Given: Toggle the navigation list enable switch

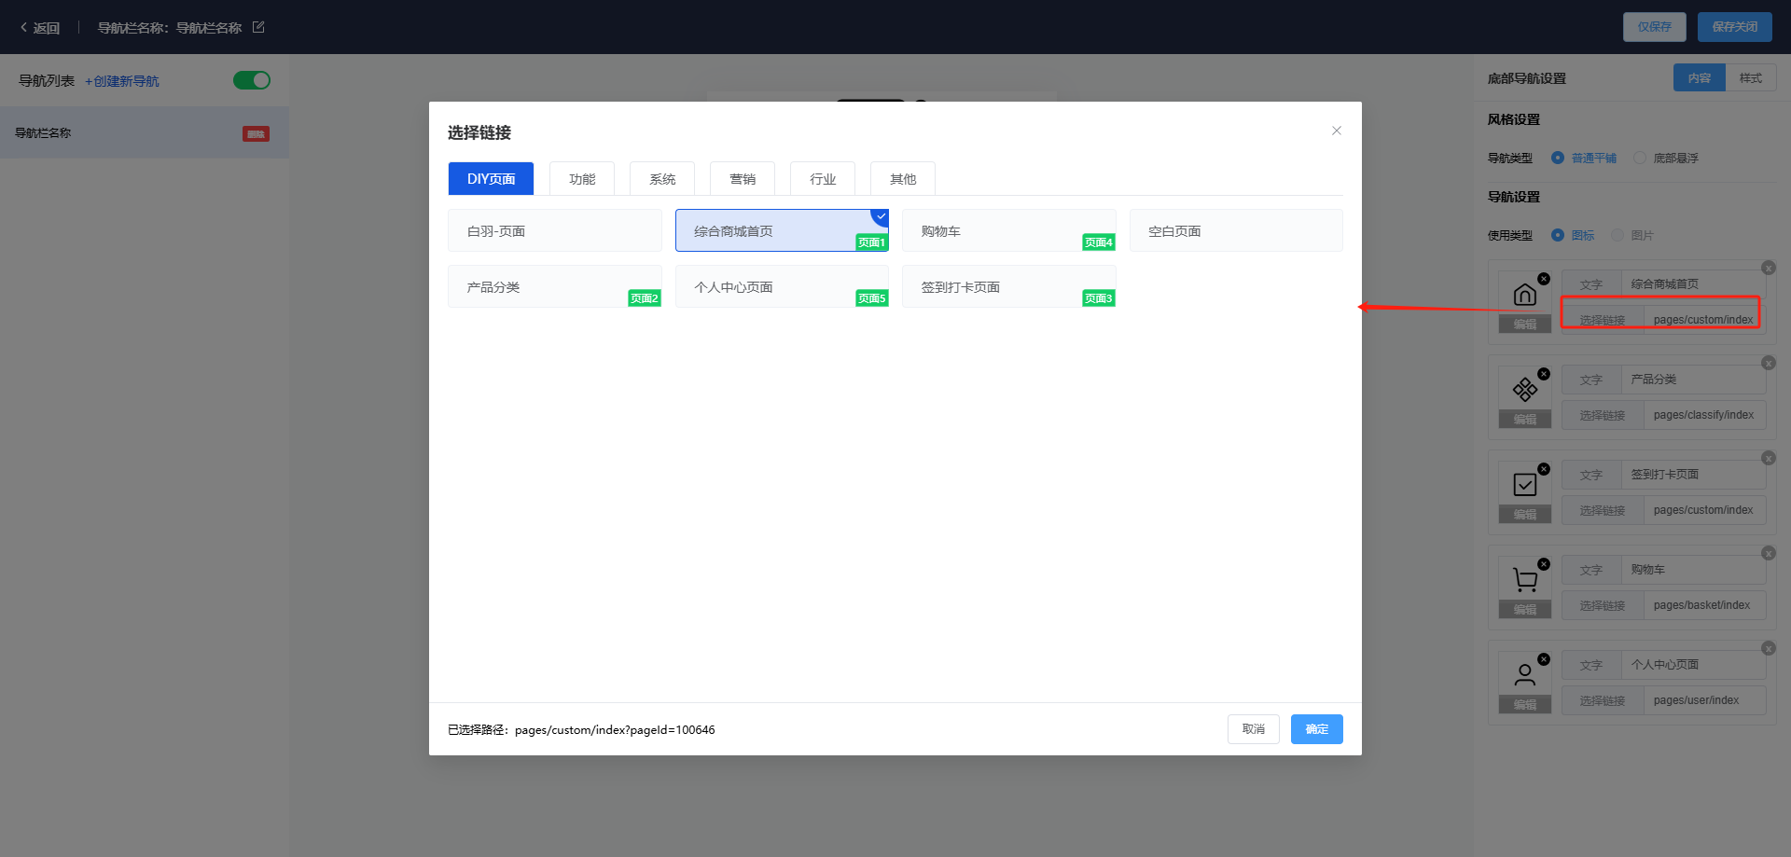Looking at the screenshot, I should click(251, 80).
